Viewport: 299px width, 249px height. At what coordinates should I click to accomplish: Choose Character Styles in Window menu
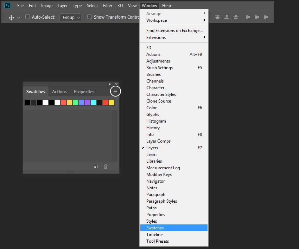point(174,94)
